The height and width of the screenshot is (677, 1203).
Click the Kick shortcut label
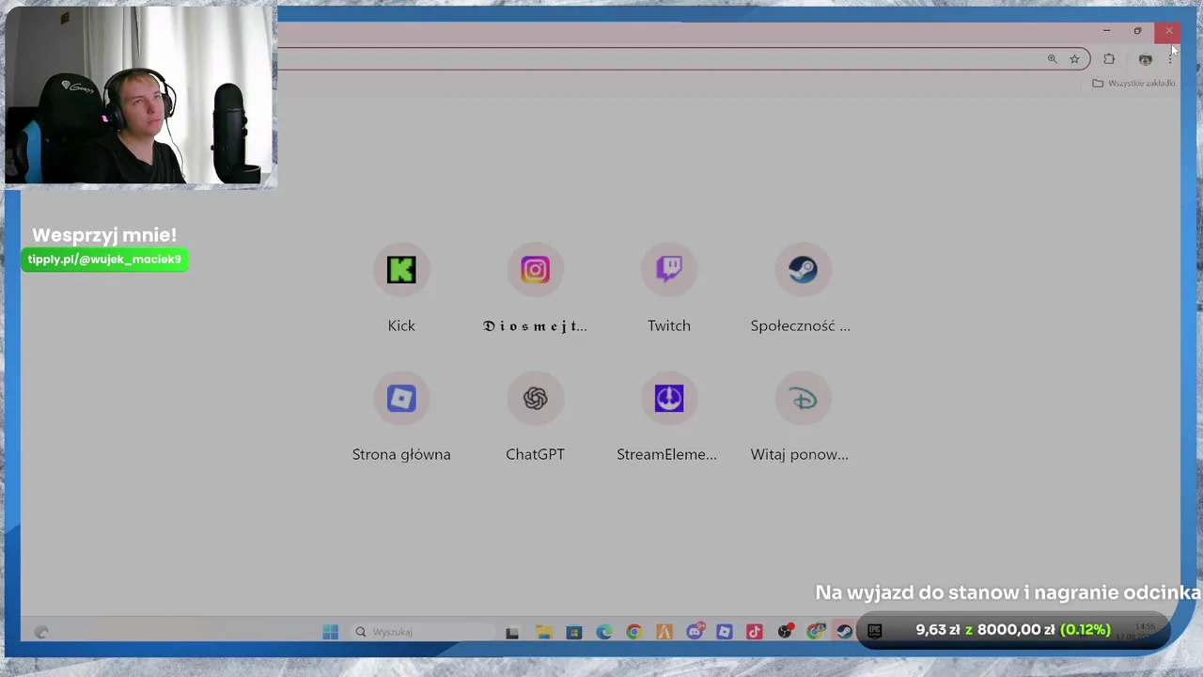click(x=401, y=325)
